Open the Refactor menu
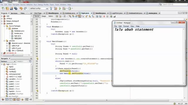 (29, 5)
